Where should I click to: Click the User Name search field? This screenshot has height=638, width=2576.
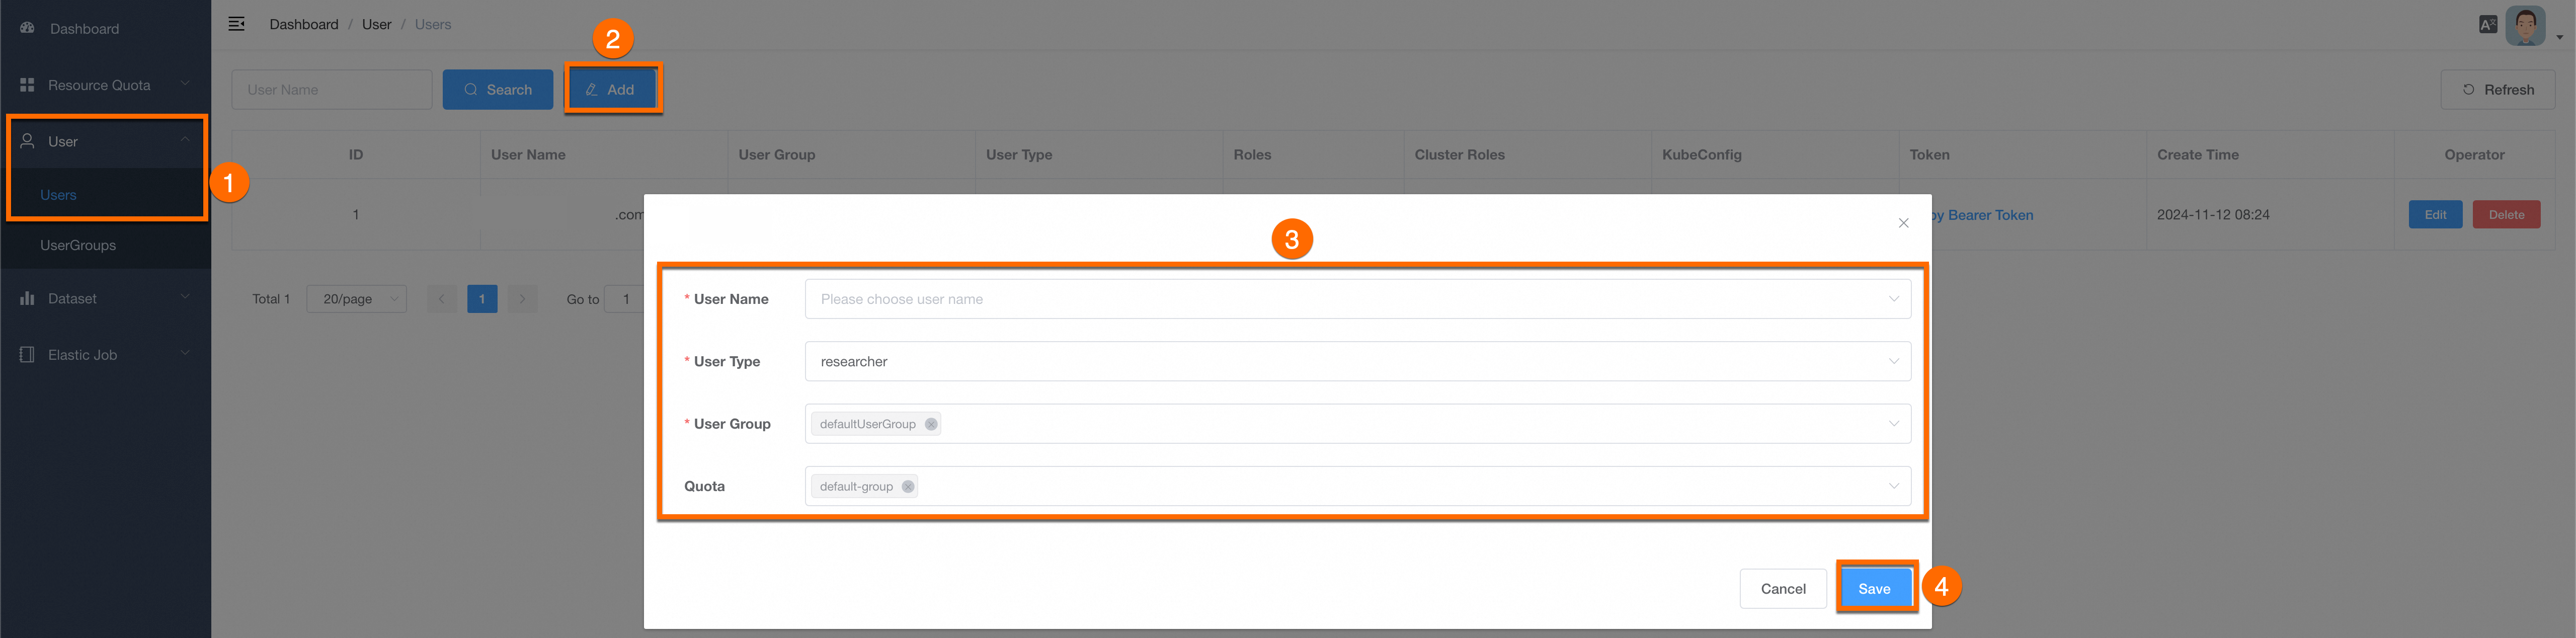[331, 90]
